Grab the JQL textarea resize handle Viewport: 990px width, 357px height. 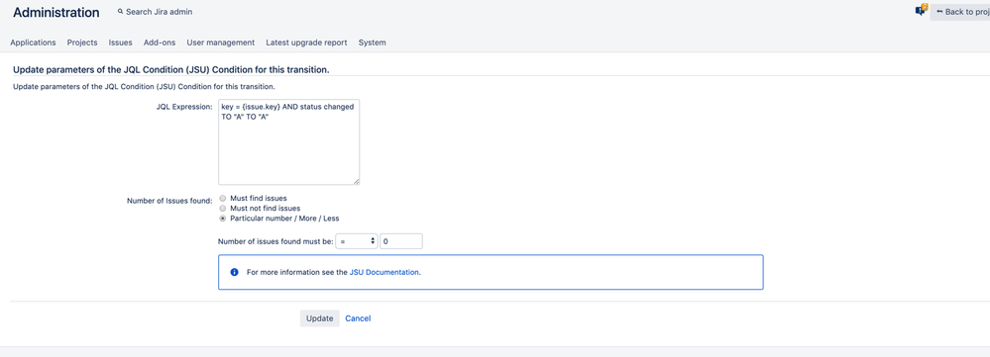[356, 181]
